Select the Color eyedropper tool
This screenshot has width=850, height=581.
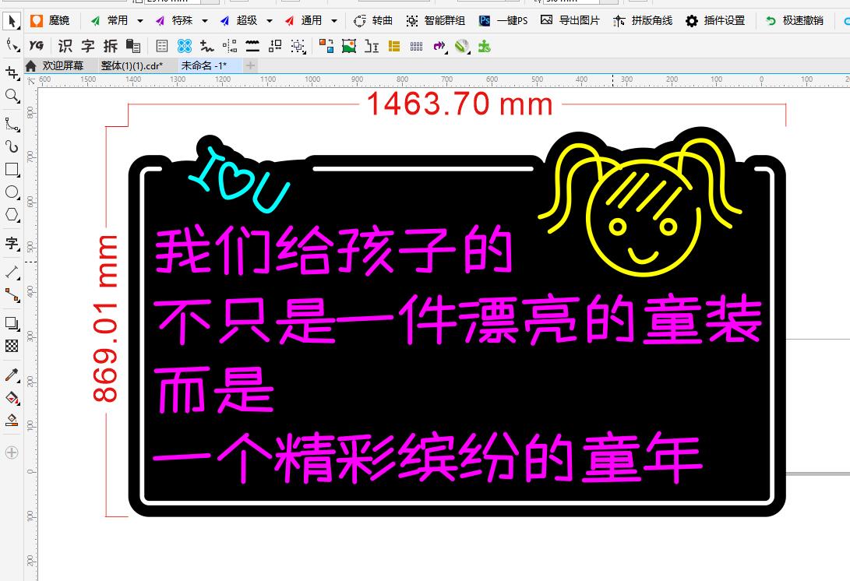[x=12, y=375]
